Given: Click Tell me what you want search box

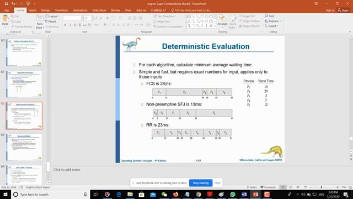Looking at the screenshot, I should click(x=191, y=11).
